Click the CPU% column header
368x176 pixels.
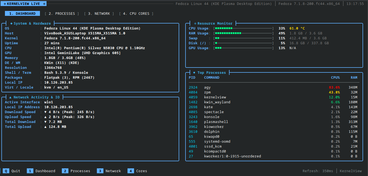335,77
